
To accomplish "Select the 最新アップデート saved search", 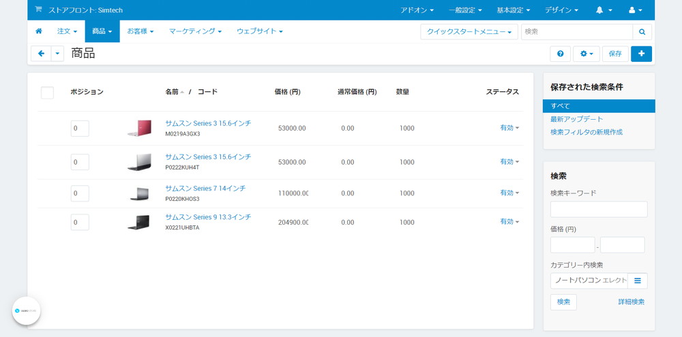I will (x=577, y=119).
